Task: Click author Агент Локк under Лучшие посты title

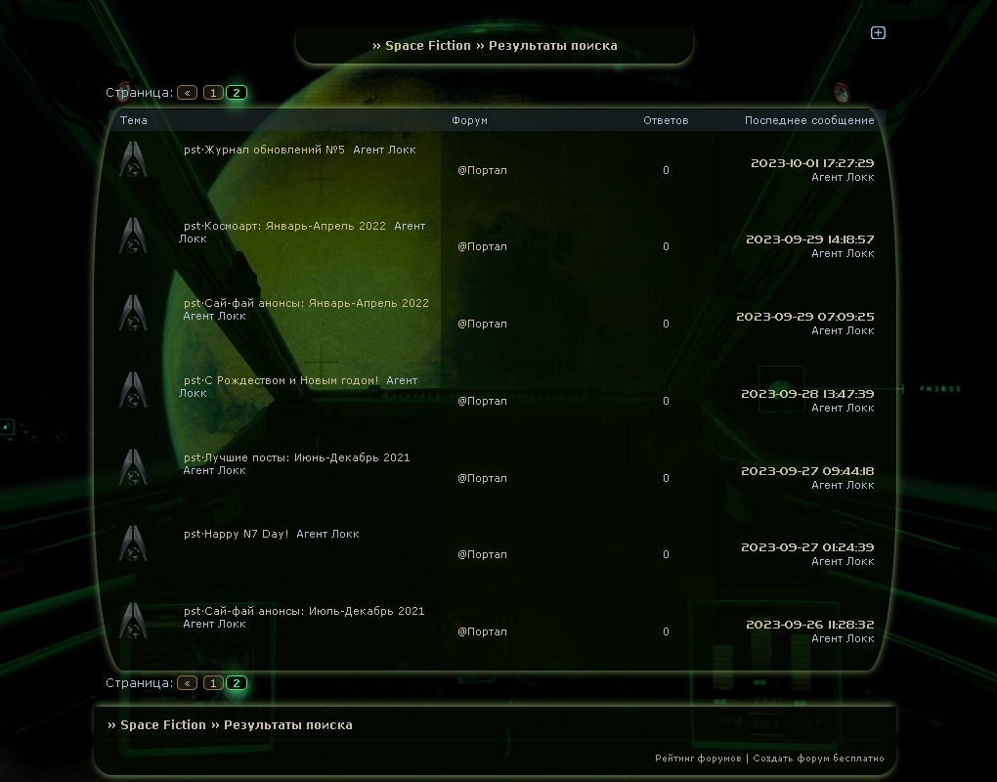Action: [214, 470]
